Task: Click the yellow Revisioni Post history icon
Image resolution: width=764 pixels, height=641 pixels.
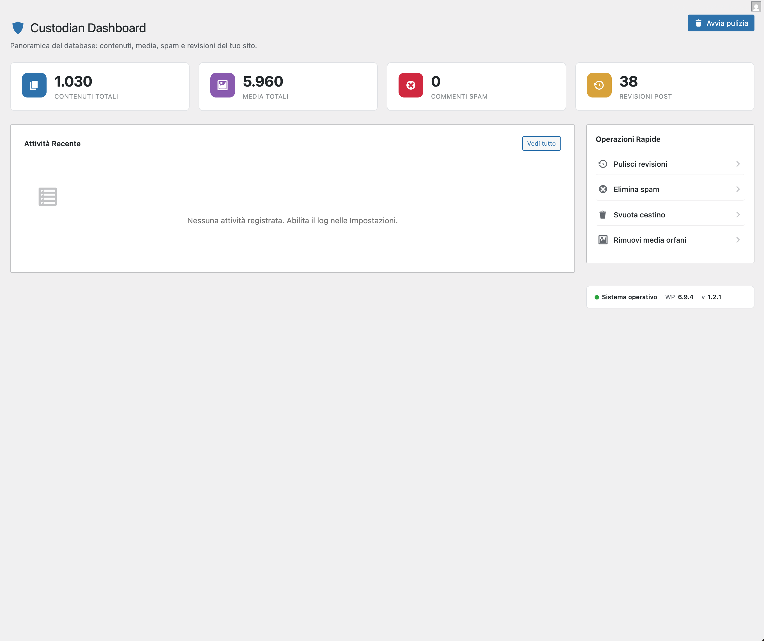Action: (599, 85)
